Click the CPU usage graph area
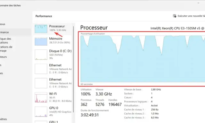The width and height of the screenshot is (205, 123). pyautogui.click(x=143, y=59)
